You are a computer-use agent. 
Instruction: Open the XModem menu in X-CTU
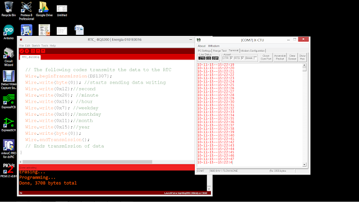coord(214,46)
